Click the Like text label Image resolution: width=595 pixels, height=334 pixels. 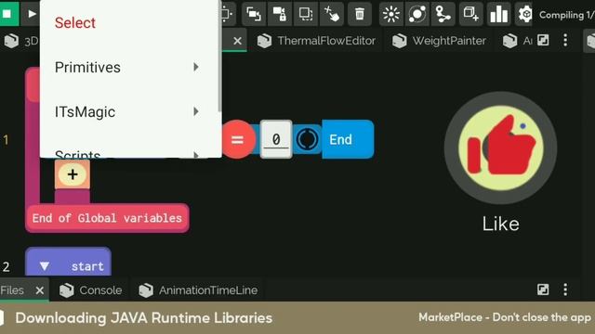click(x=500, y=224)
